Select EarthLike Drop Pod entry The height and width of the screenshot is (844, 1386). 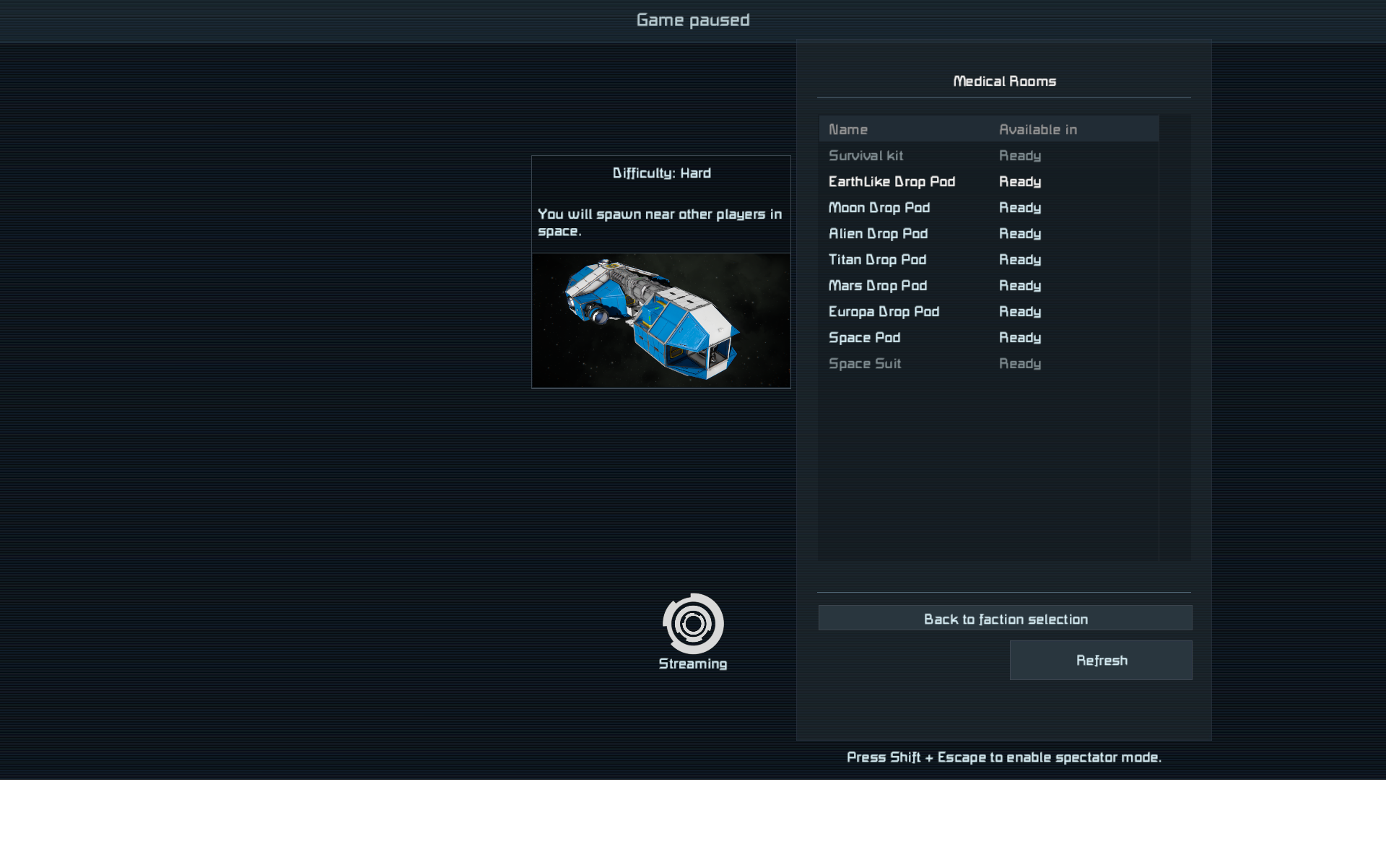892,182
